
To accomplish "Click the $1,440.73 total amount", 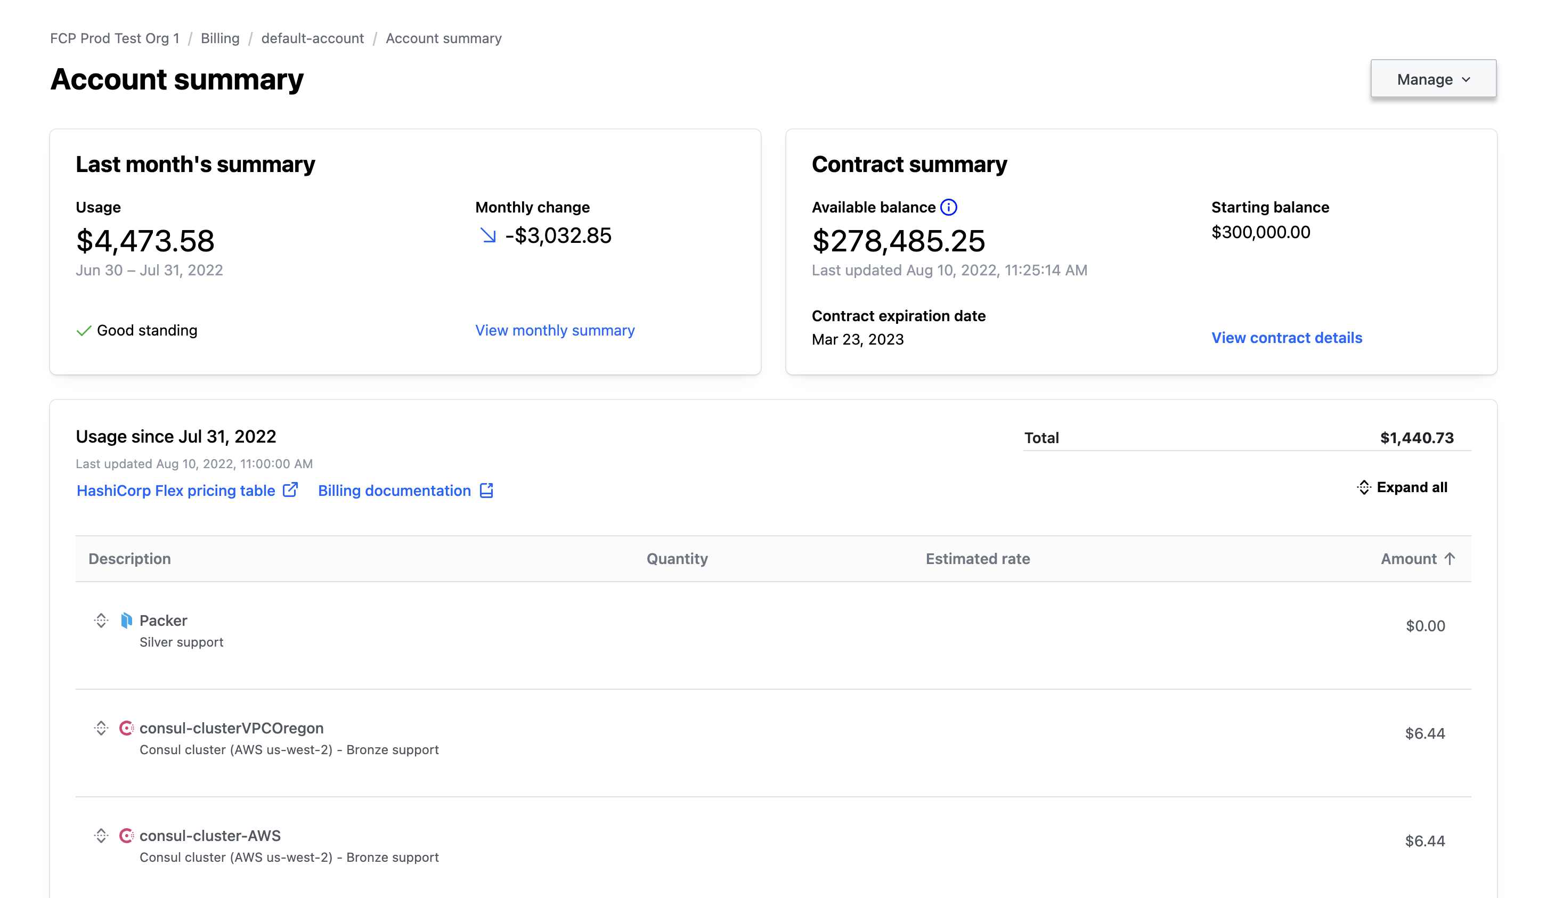I will pyautogui.click(x=1417, y=438).
